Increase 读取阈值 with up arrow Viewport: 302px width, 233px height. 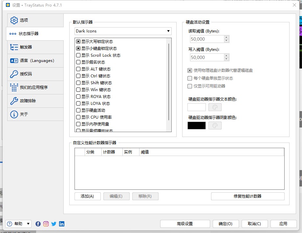[226, 37]
